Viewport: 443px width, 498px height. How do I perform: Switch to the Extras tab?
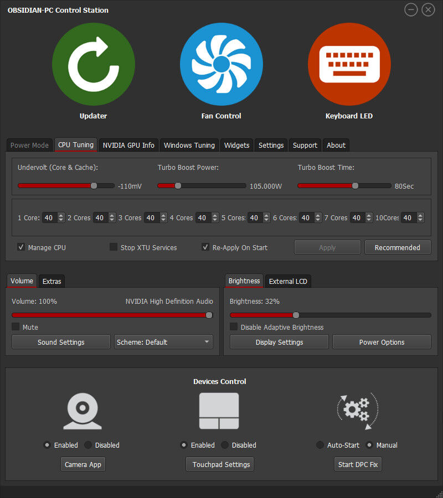(x=52, y=282)
